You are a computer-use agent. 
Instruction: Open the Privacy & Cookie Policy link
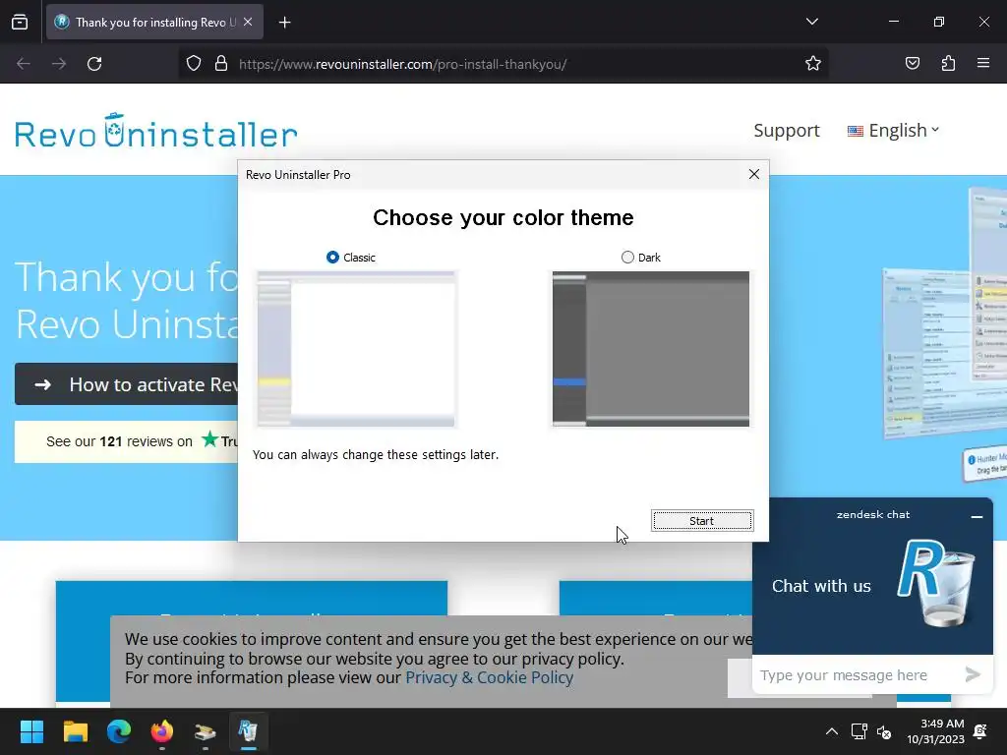[x=489, y=678]
